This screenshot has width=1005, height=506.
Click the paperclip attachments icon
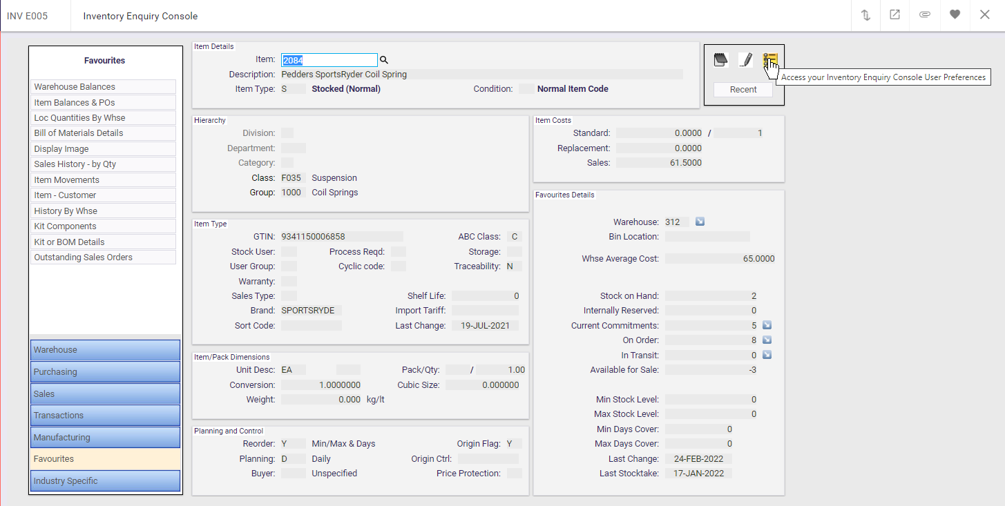tap(925, 14)
